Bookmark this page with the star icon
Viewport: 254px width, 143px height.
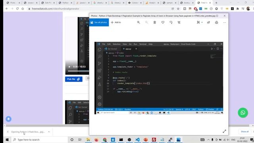point(178,9)
